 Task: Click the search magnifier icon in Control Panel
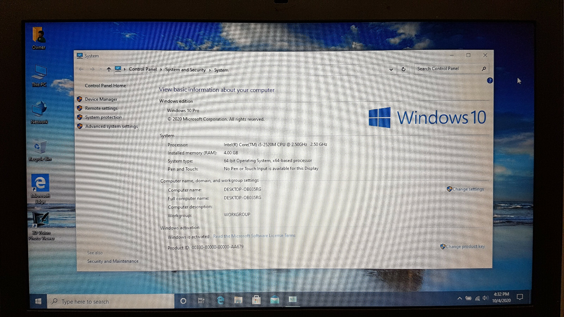484,69
